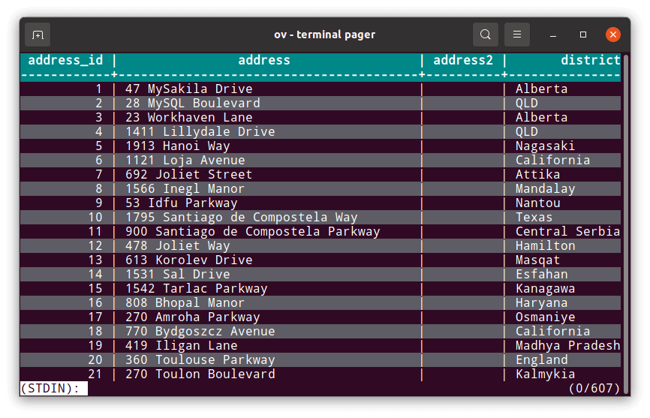
Task: Click the Madhya Pradesh district cell
Action: click(568, 345)
